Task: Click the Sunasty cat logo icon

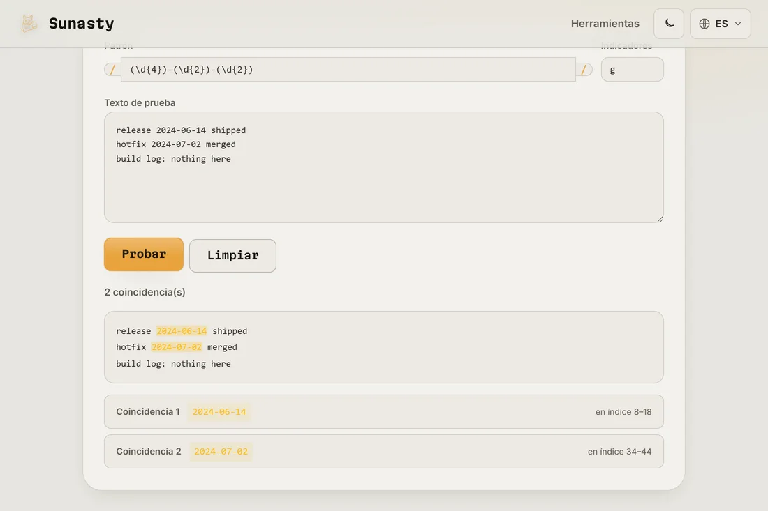Action: point(29,24)
